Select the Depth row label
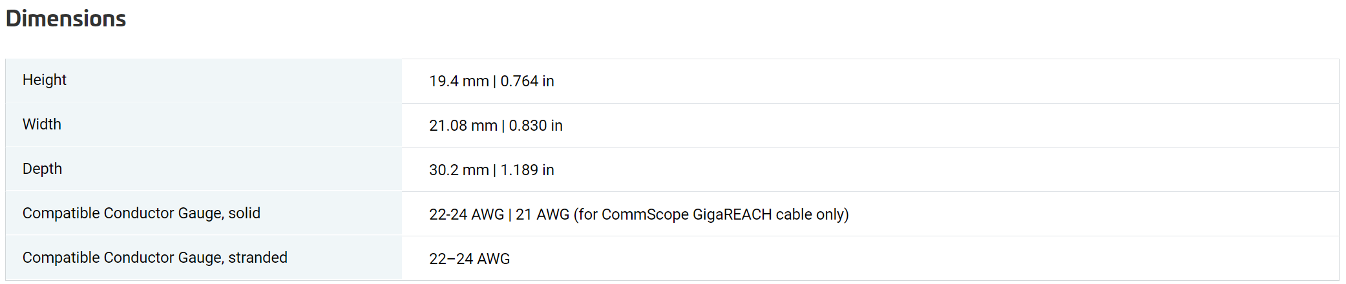Image resolution: width=1346 pixels, height=284 pixels. [x=43, y=169]
